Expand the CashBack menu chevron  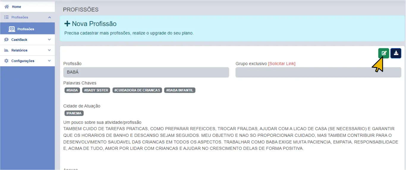point(49,40)
